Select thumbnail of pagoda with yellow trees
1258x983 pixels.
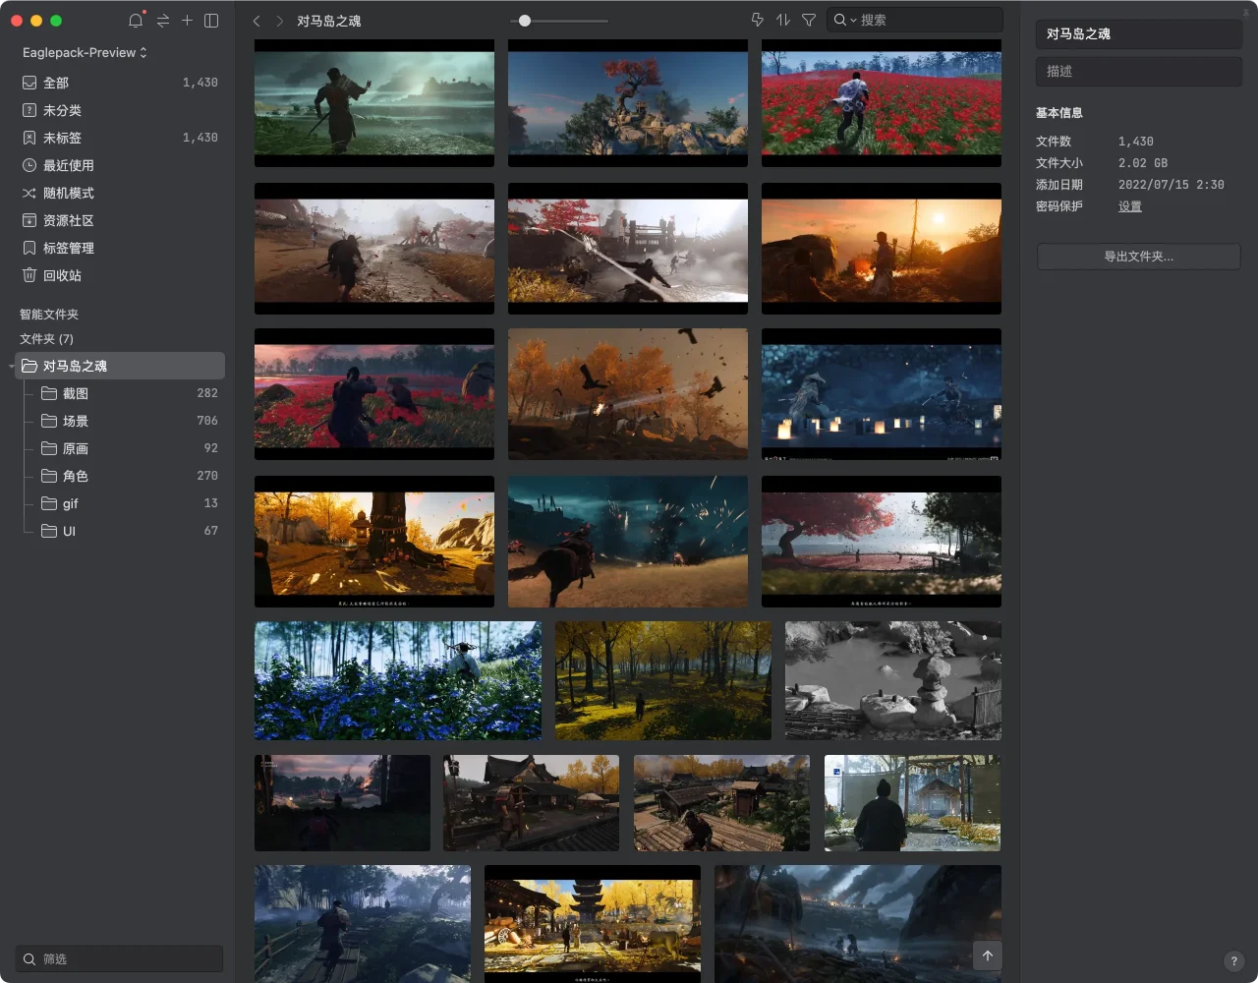(x=593, y=924)
